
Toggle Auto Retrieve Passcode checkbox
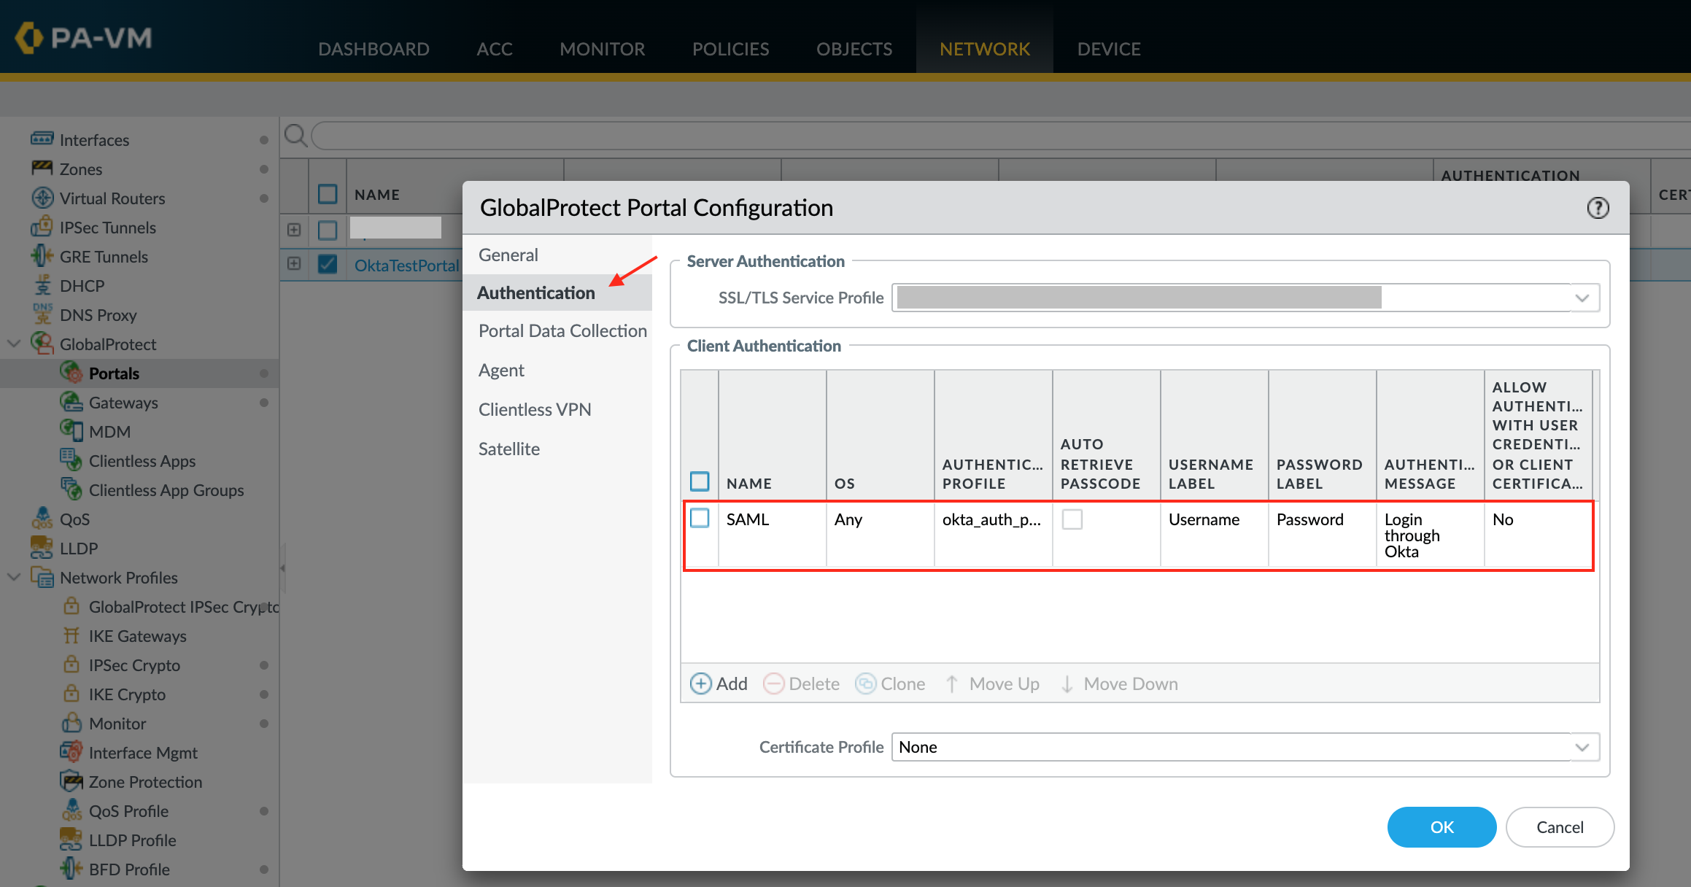tap(1072, 519)
